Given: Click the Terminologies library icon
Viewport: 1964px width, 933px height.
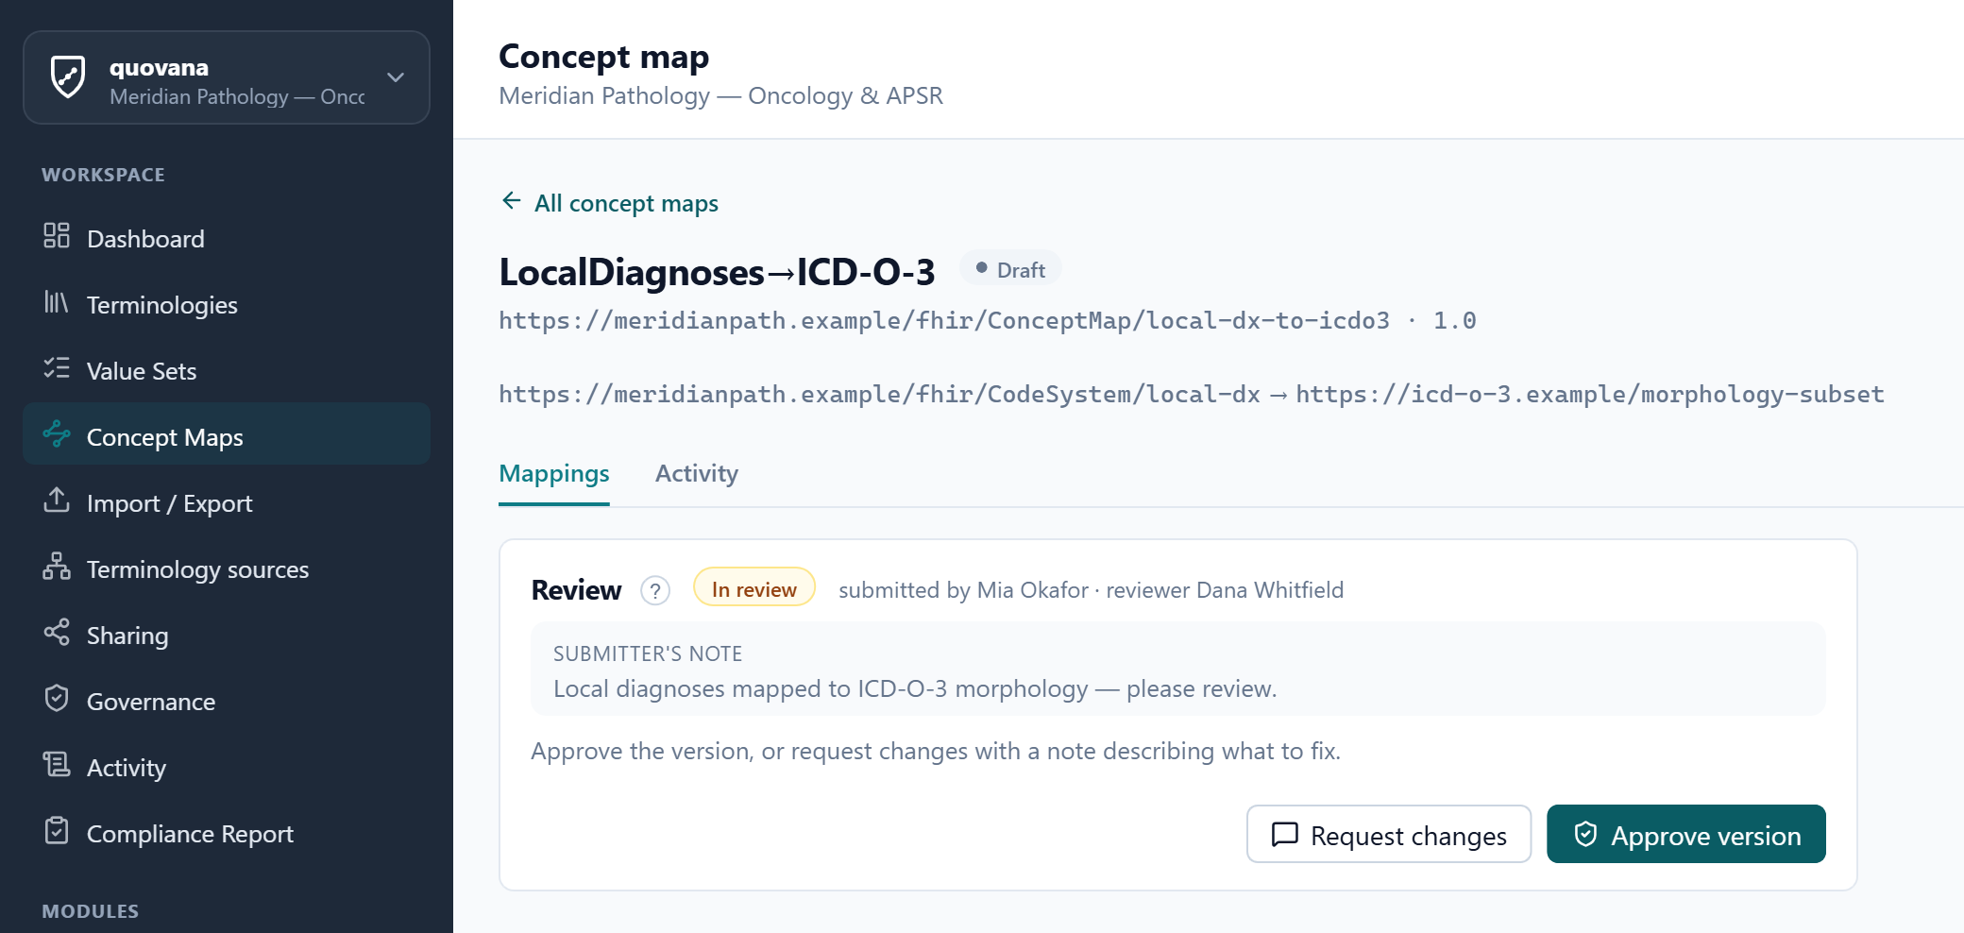Looking at the screenshot, I should point(57,301).
